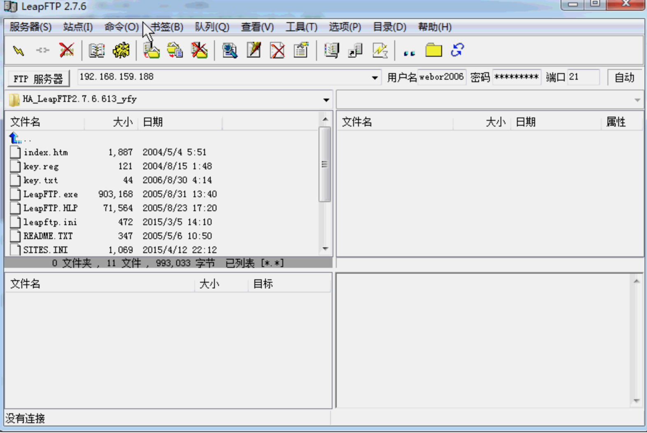
Task: Open the 选项(P) menu
Action: tap(345, 27)
